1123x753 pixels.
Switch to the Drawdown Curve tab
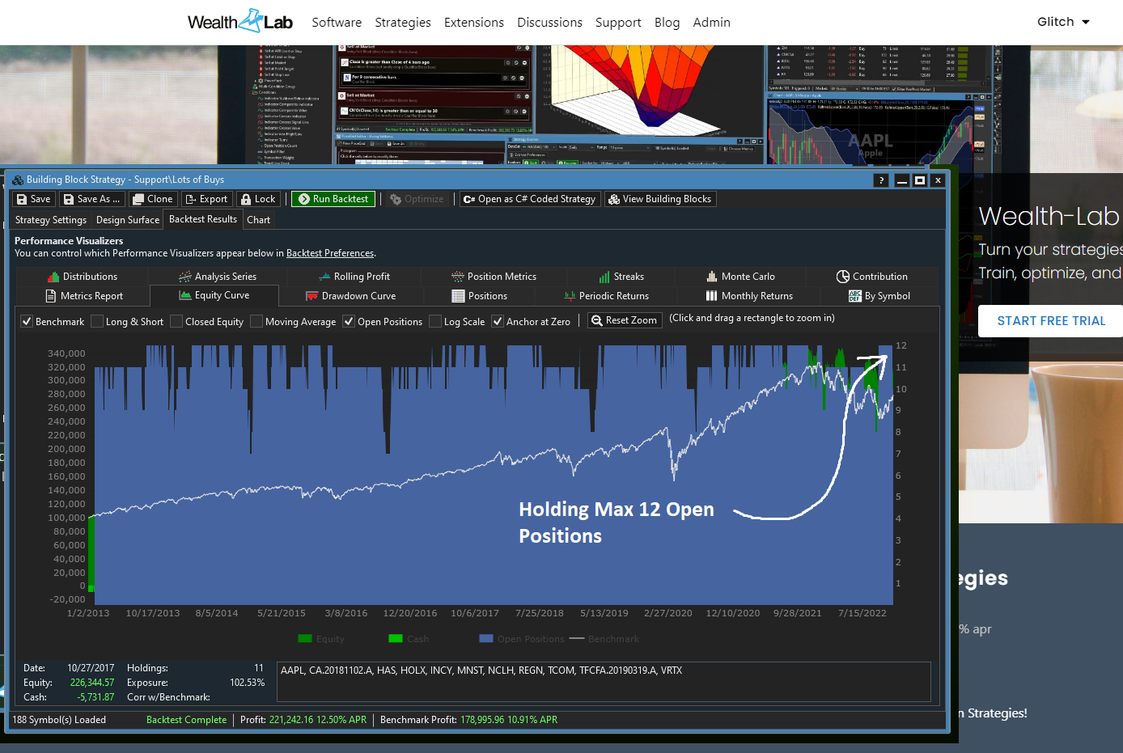(350, 296)
